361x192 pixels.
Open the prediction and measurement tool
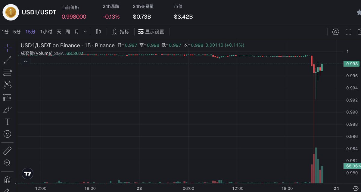(x=7, y=97)
